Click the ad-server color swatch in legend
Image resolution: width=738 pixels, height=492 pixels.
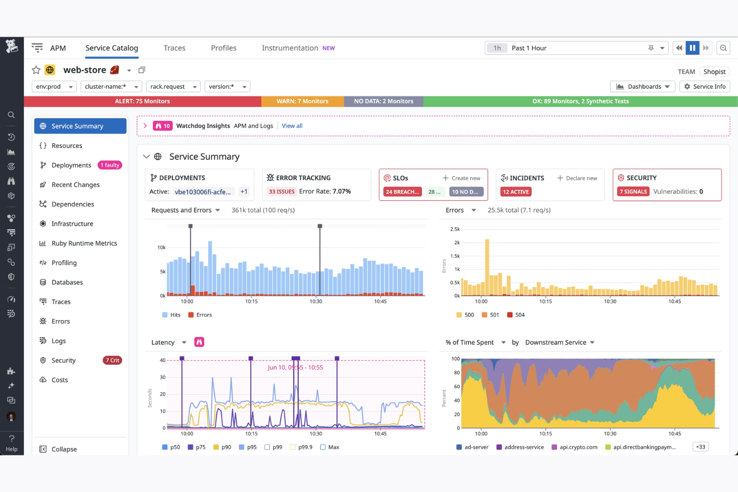tap(459, 447)
